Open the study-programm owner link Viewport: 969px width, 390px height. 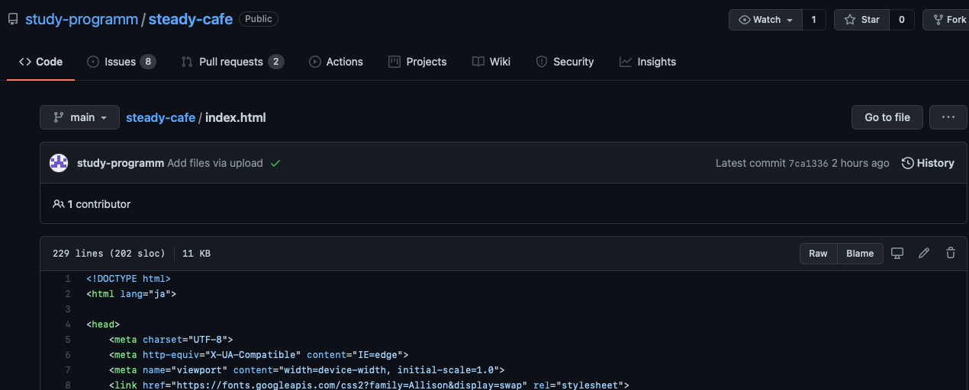82,19
